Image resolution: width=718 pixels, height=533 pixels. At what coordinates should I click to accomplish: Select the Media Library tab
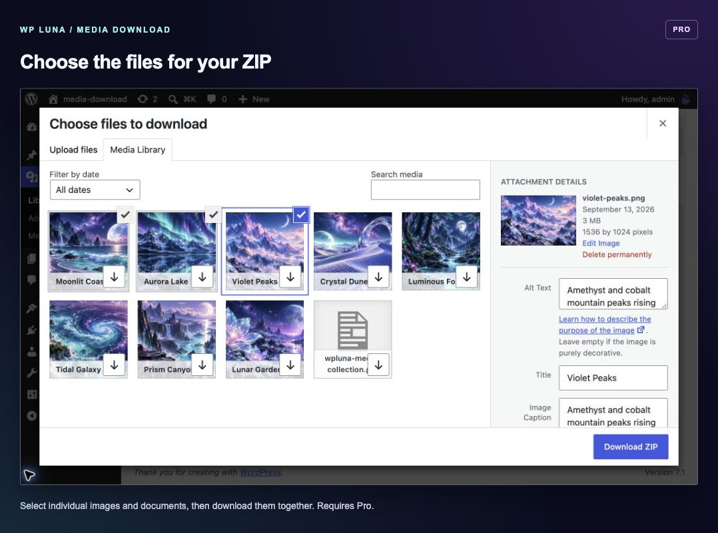pyautogui.click(x=137, y=150)
